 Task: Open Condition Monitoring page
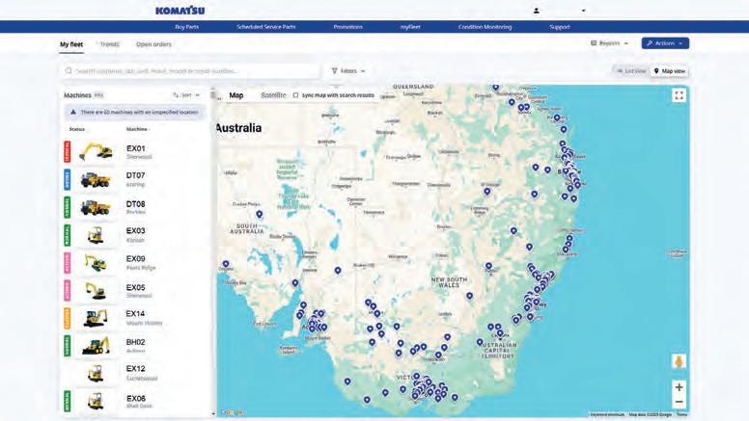coord(485,27)
